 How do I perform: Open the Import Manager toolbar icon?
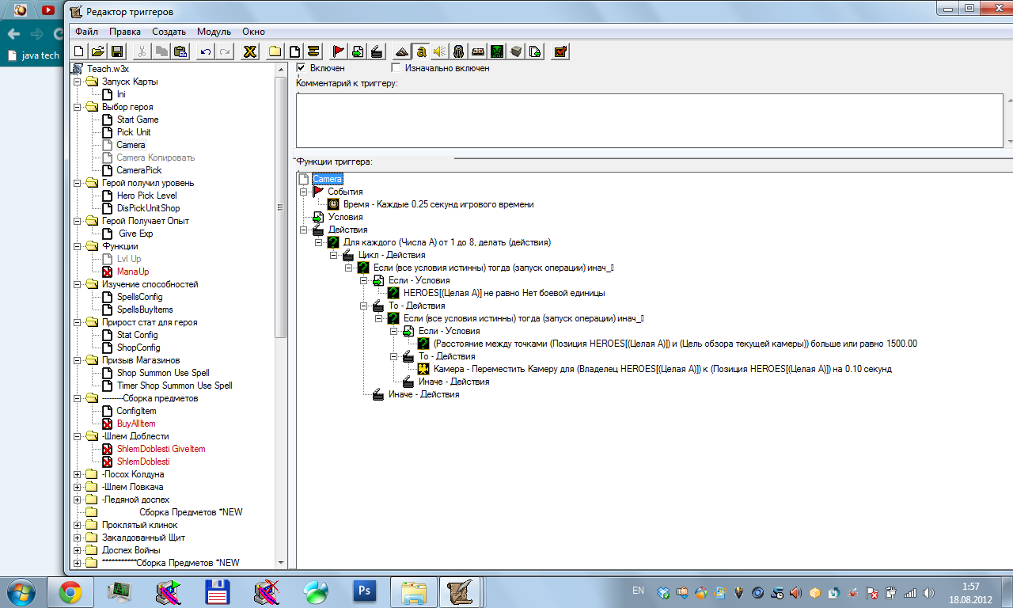point(535,51)
